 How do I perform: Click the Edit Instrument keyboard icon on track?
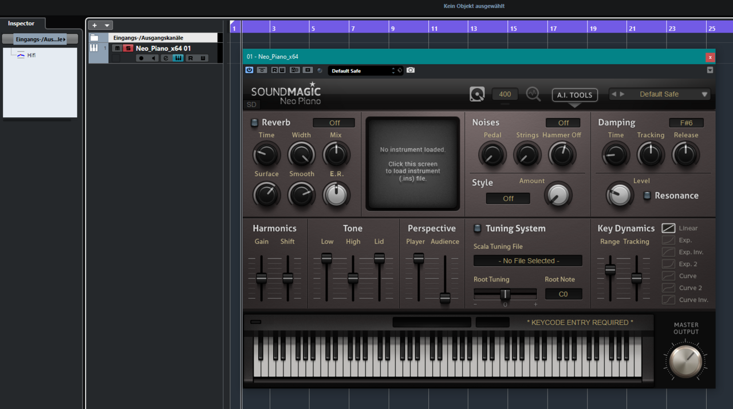pos(178,58)
